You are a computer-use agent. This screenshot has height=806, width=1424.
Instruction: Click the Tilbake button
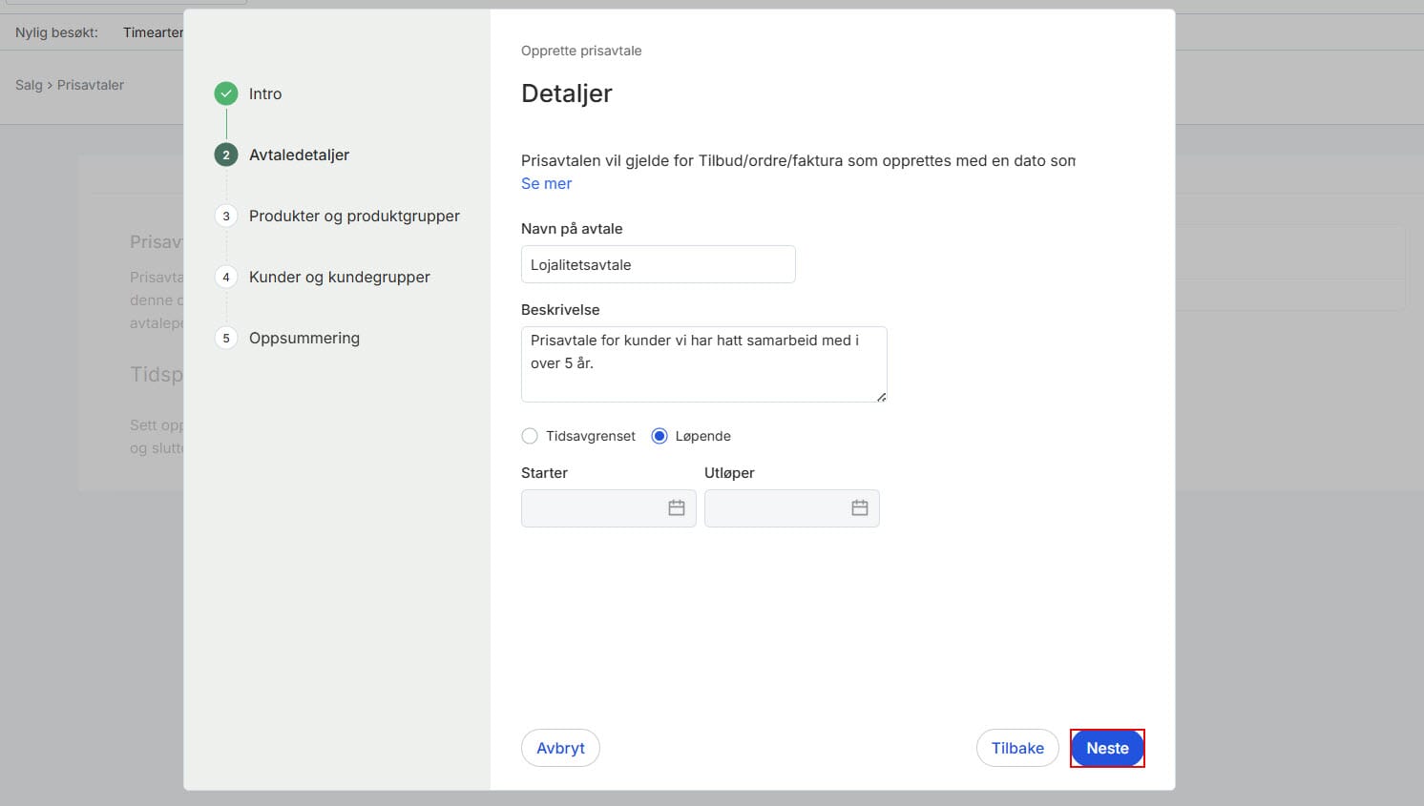click(1017, 748)
